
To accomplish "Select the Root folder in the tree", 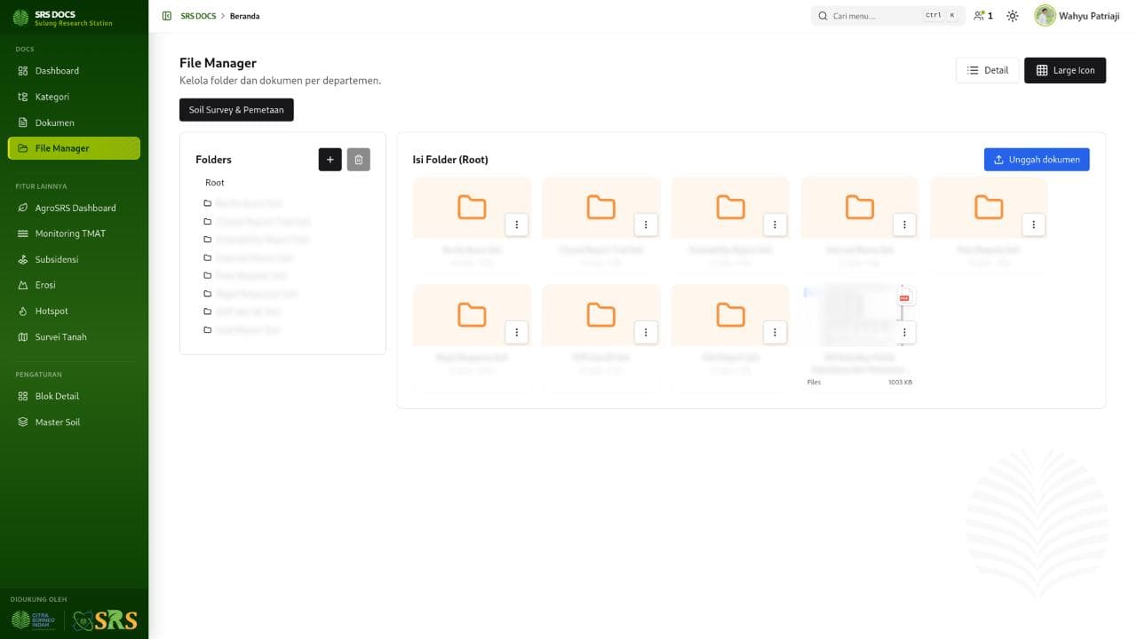I will (215, 183).
